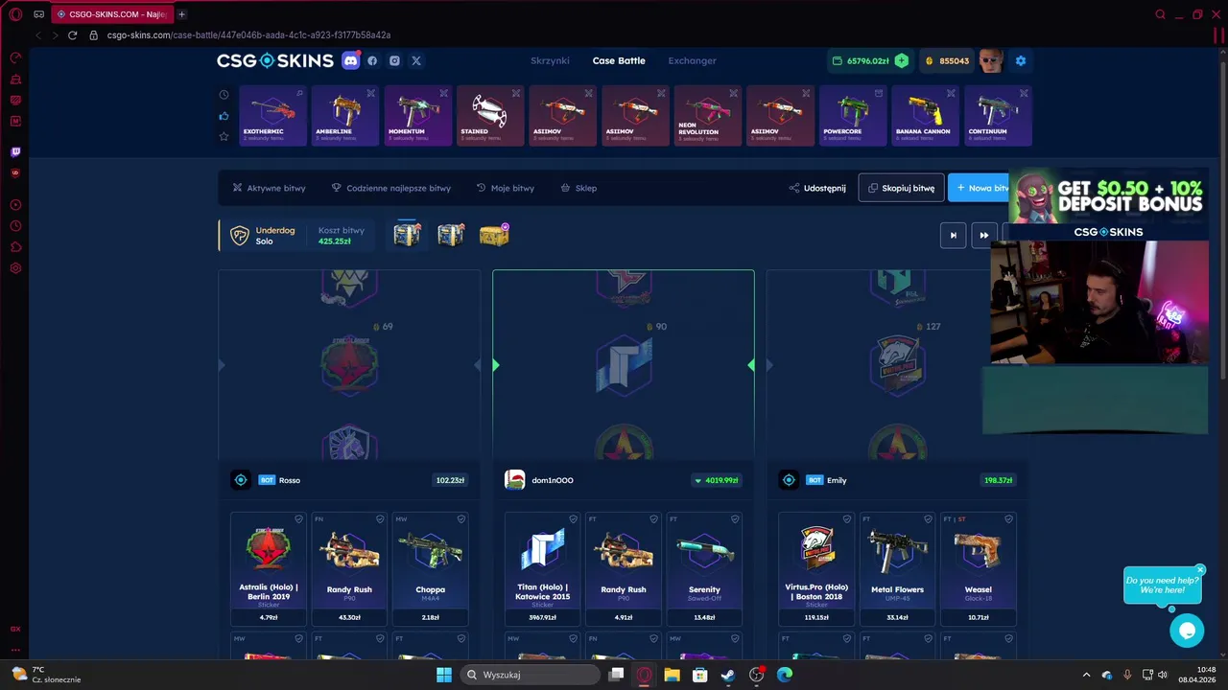Close the 'Do you need help?' popup
This screenshot has height=690, width=1228.
pyautogui.click(x=1199, y=569)
